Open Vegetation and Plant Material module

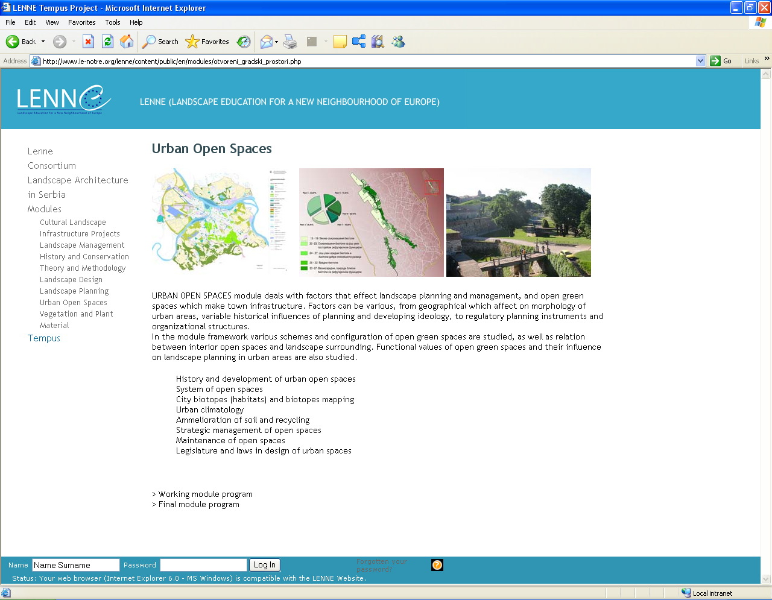point(77,320)
